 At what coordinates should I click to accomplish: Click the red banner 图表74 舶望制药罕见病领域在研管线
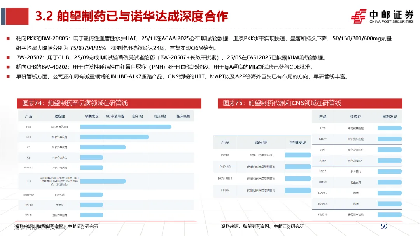coord(109,103)
